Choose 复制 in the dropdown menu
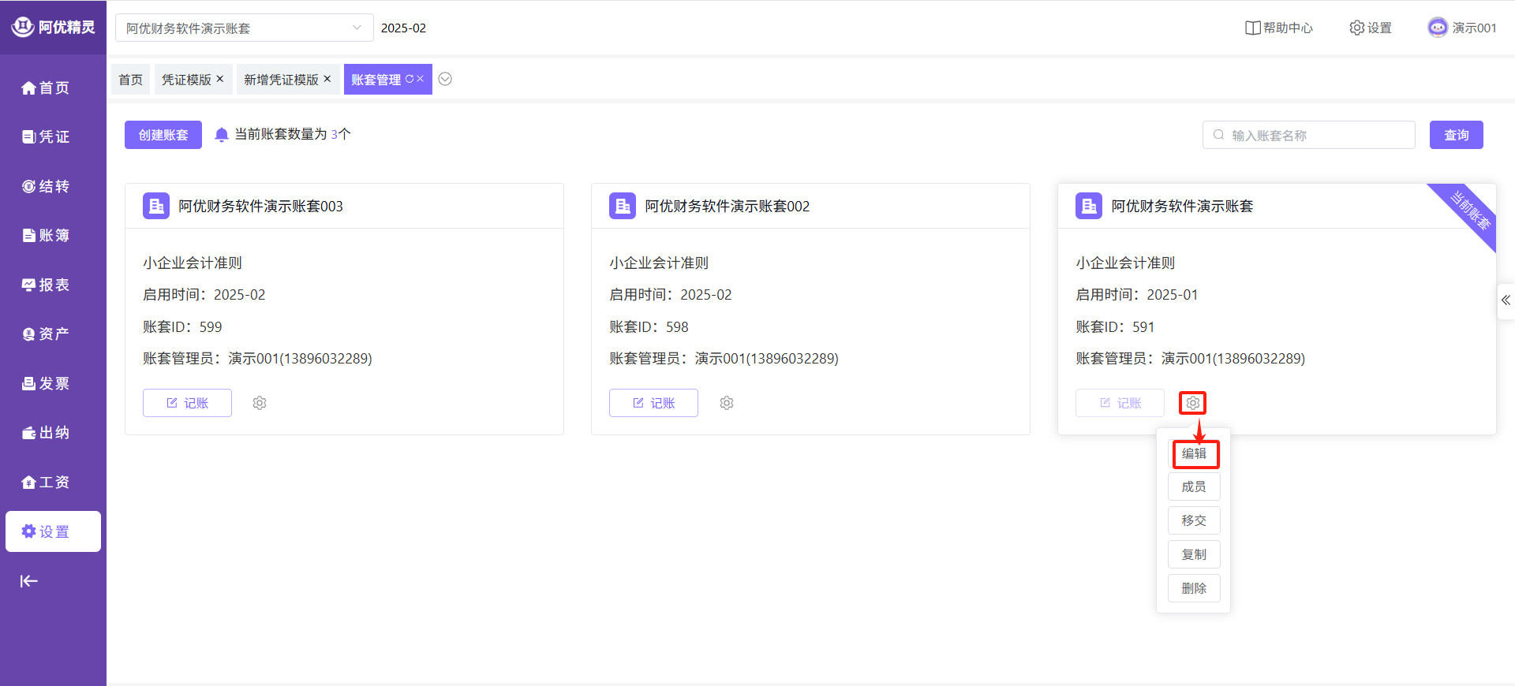The height and width of the screenshot is (686, 1515). (x=1194, y=554)
